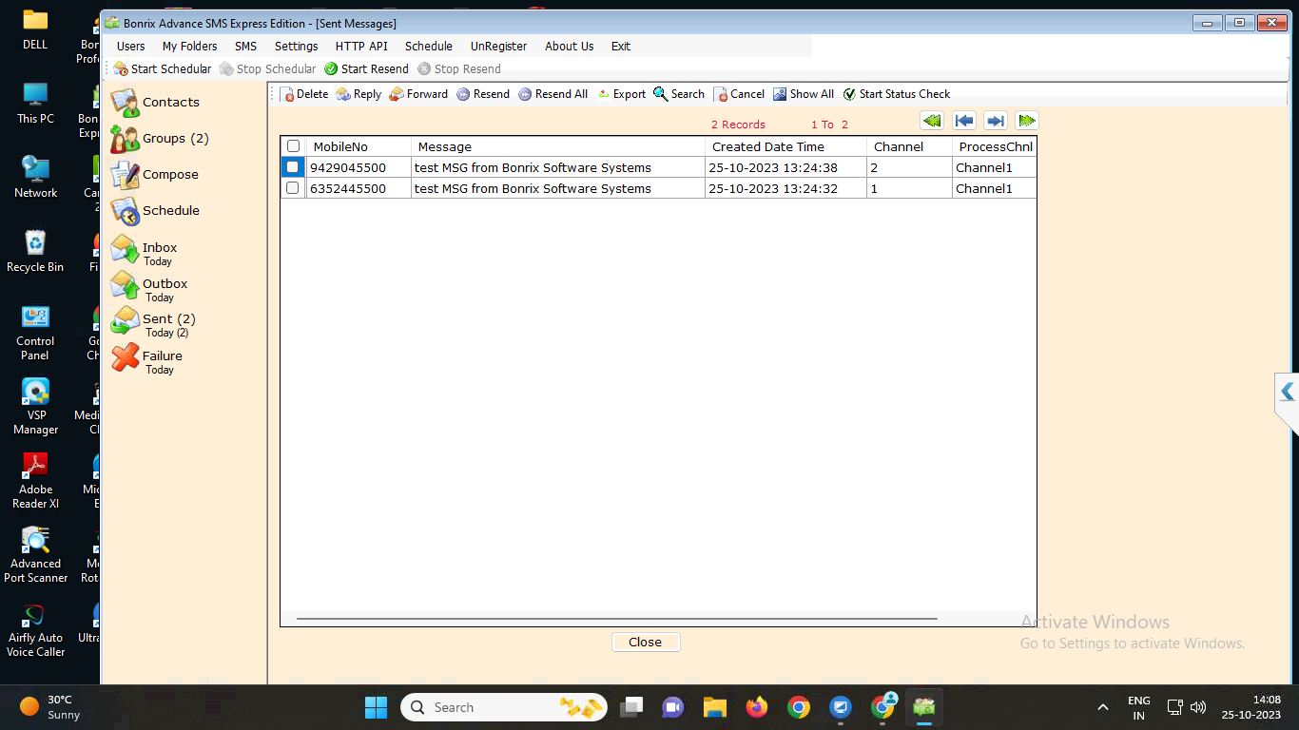Open File Explorer from the taskbar

point(715,707)
